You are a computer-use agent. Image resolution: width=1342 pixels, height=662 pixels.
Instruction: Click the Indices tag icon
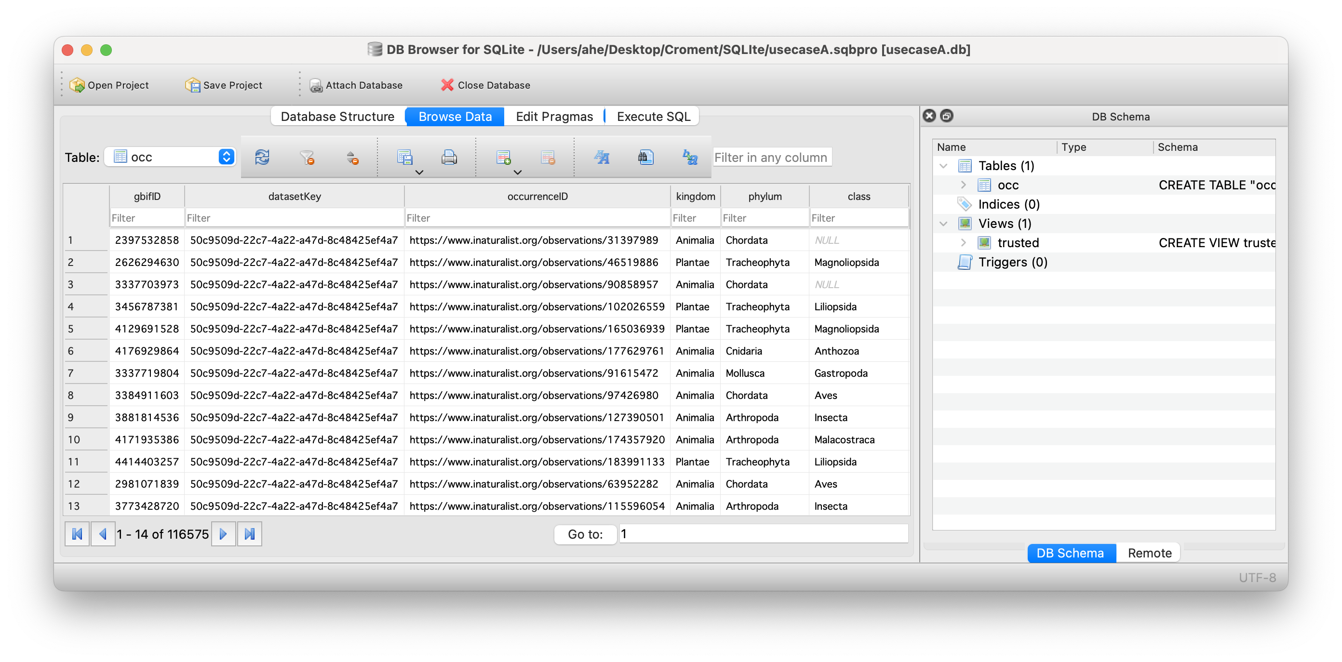pyautogui.click(x=965, y=204)
